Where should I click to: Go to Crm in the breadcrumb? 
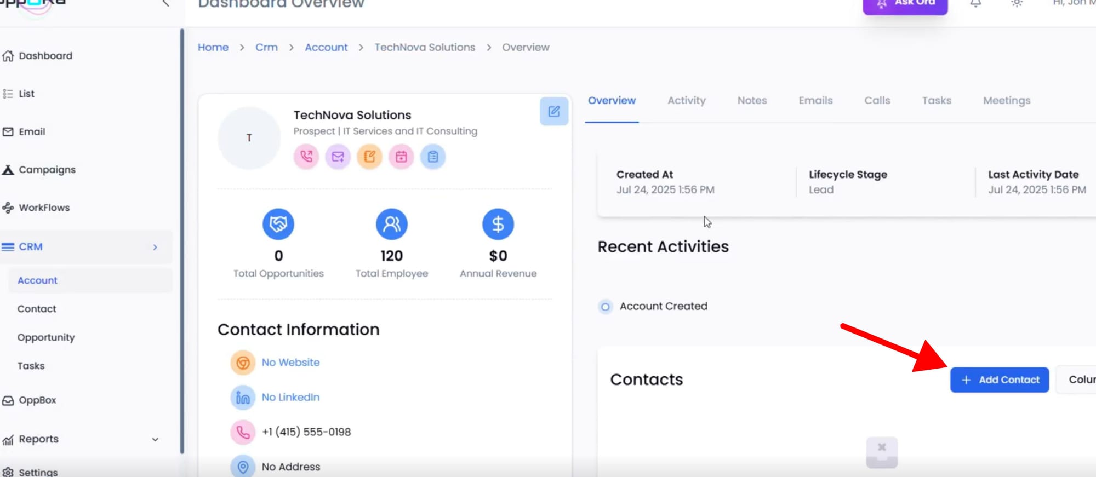[x=266, y=48]
